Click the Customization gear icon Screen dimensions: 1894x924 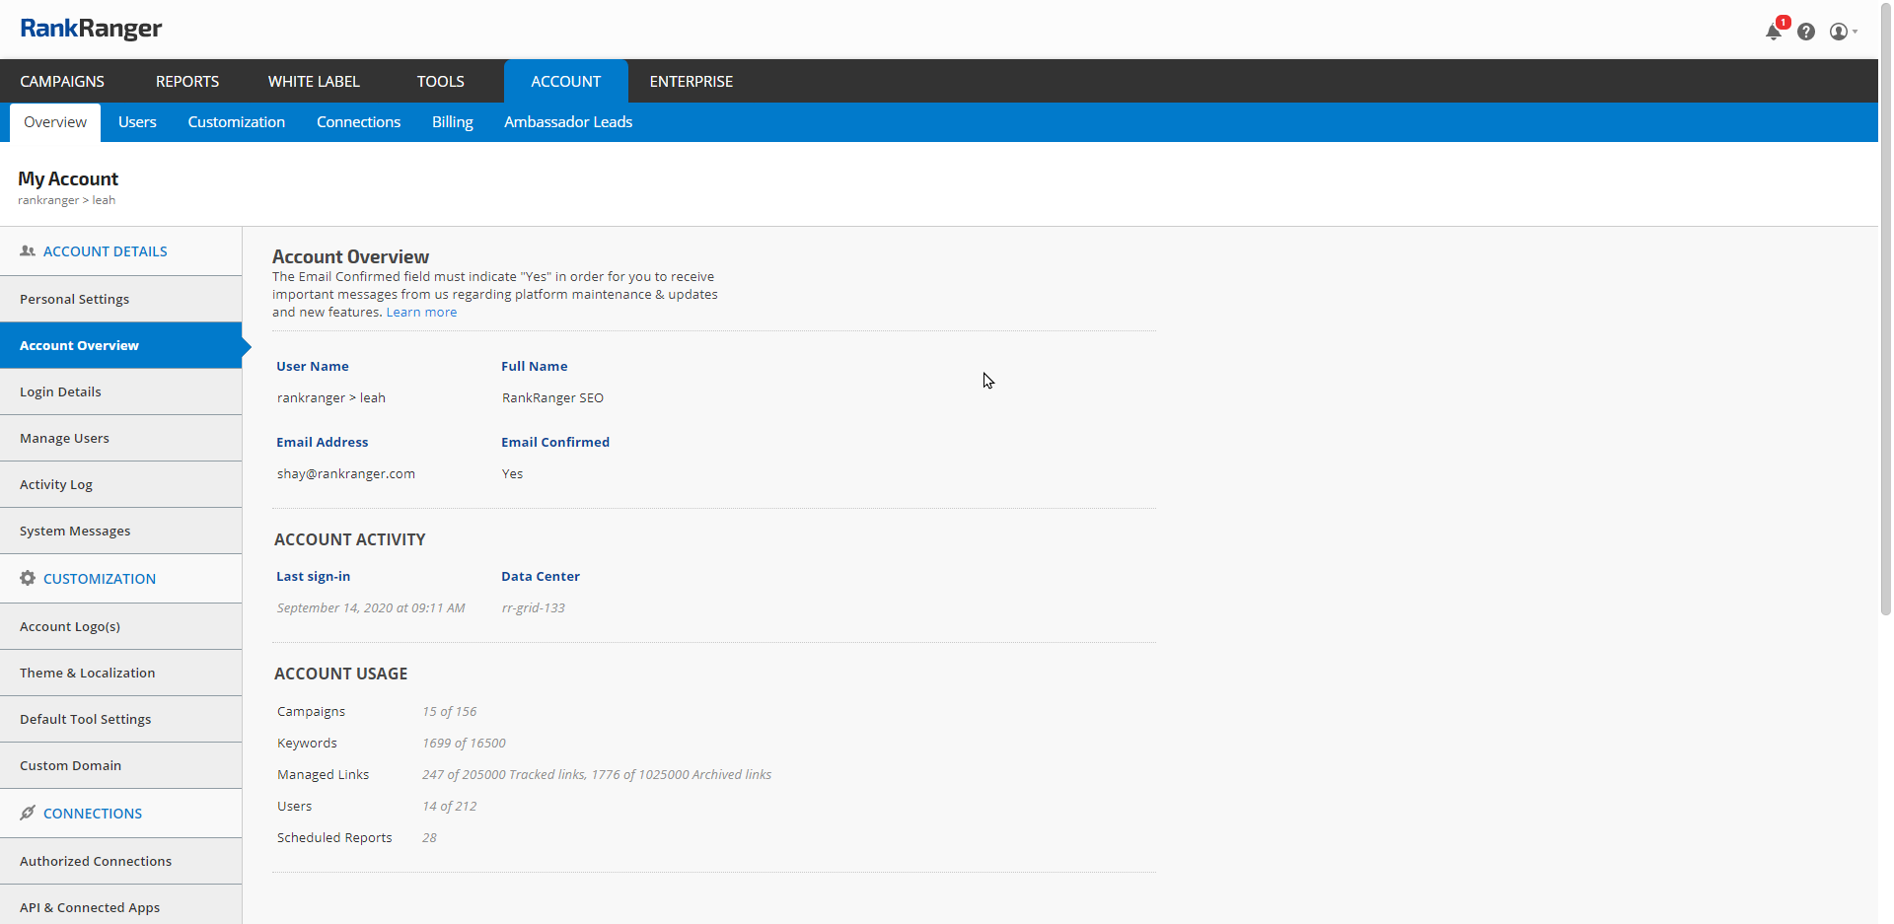click(28, 579)
